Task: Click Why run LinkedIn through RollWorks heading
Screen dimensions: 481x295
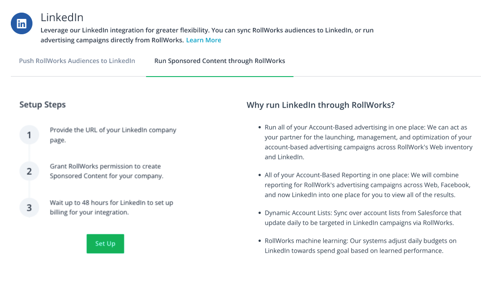Action: coord(321,105)
